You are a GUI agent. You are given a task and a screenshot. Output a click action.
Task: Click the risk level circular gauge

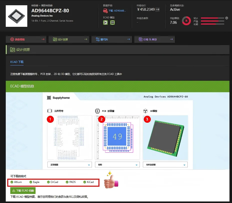pyautogui.click(x=186, y=21)
